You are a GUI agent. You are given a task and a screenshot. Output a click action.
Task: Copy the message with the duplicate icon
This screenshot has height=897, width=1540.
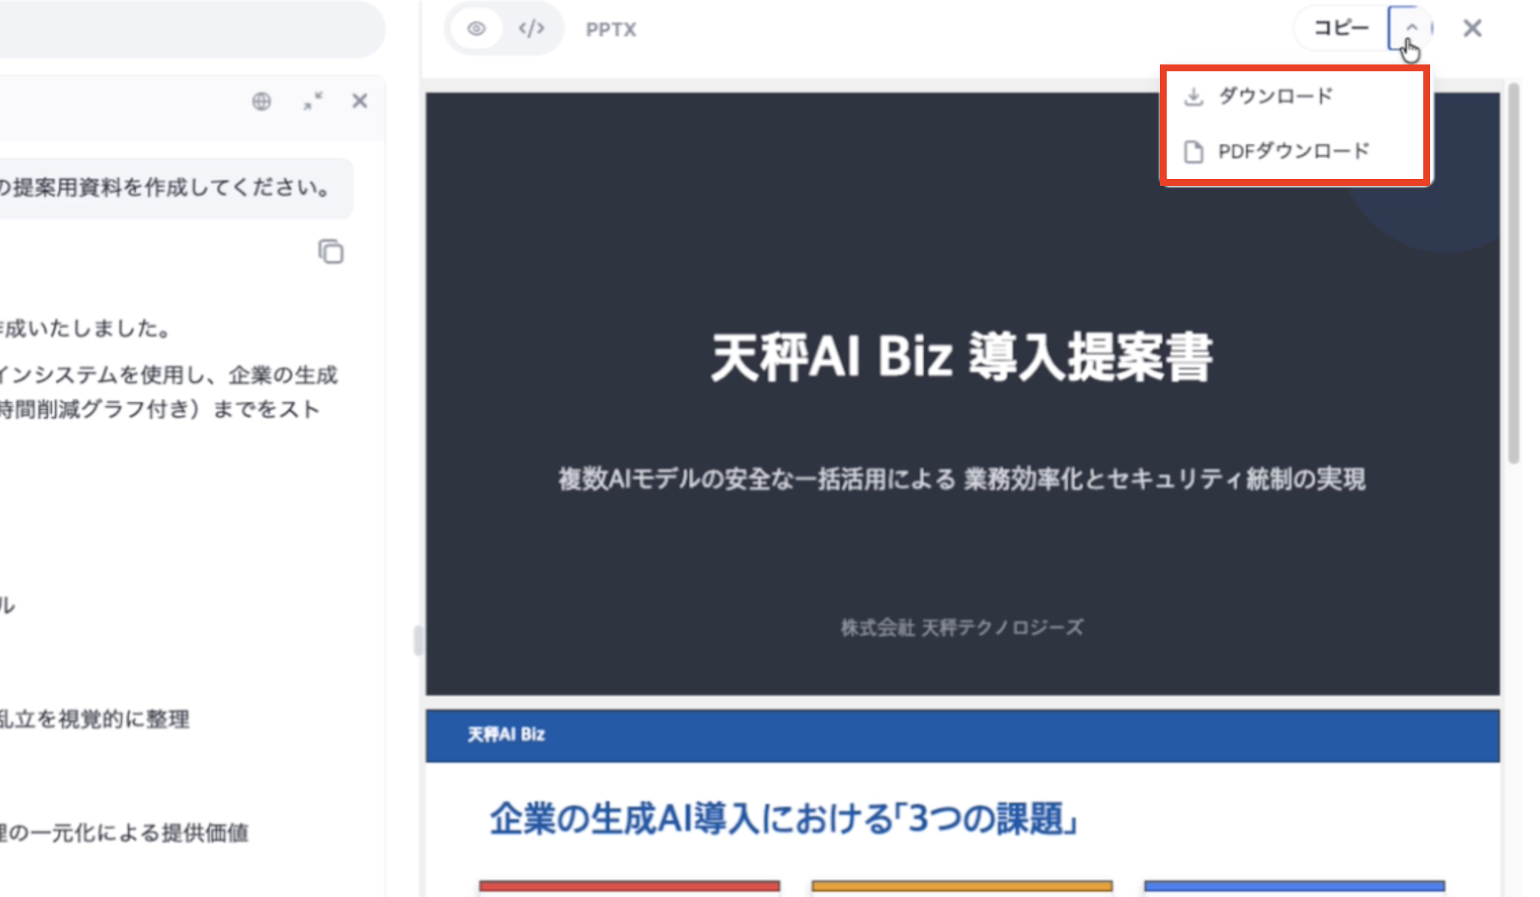[x=331, y=252]
